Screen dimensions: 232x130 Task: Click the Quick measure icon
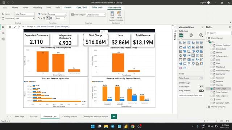tap(119, 16)
